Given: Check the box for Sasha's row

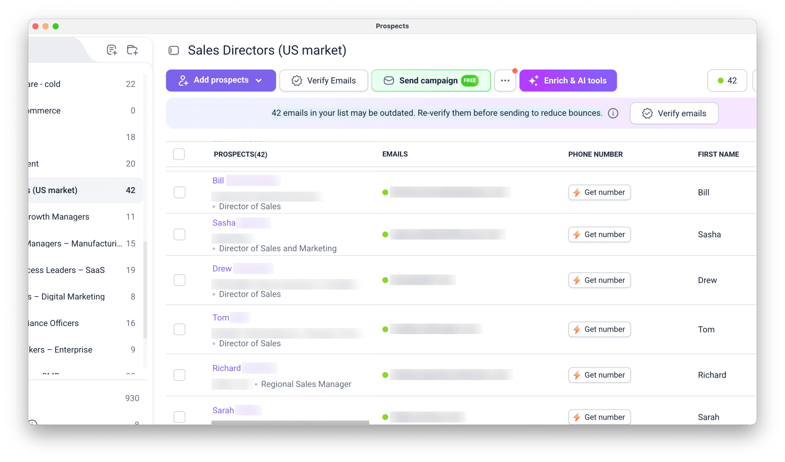Looking at the screenshot, I should point(180,235).
